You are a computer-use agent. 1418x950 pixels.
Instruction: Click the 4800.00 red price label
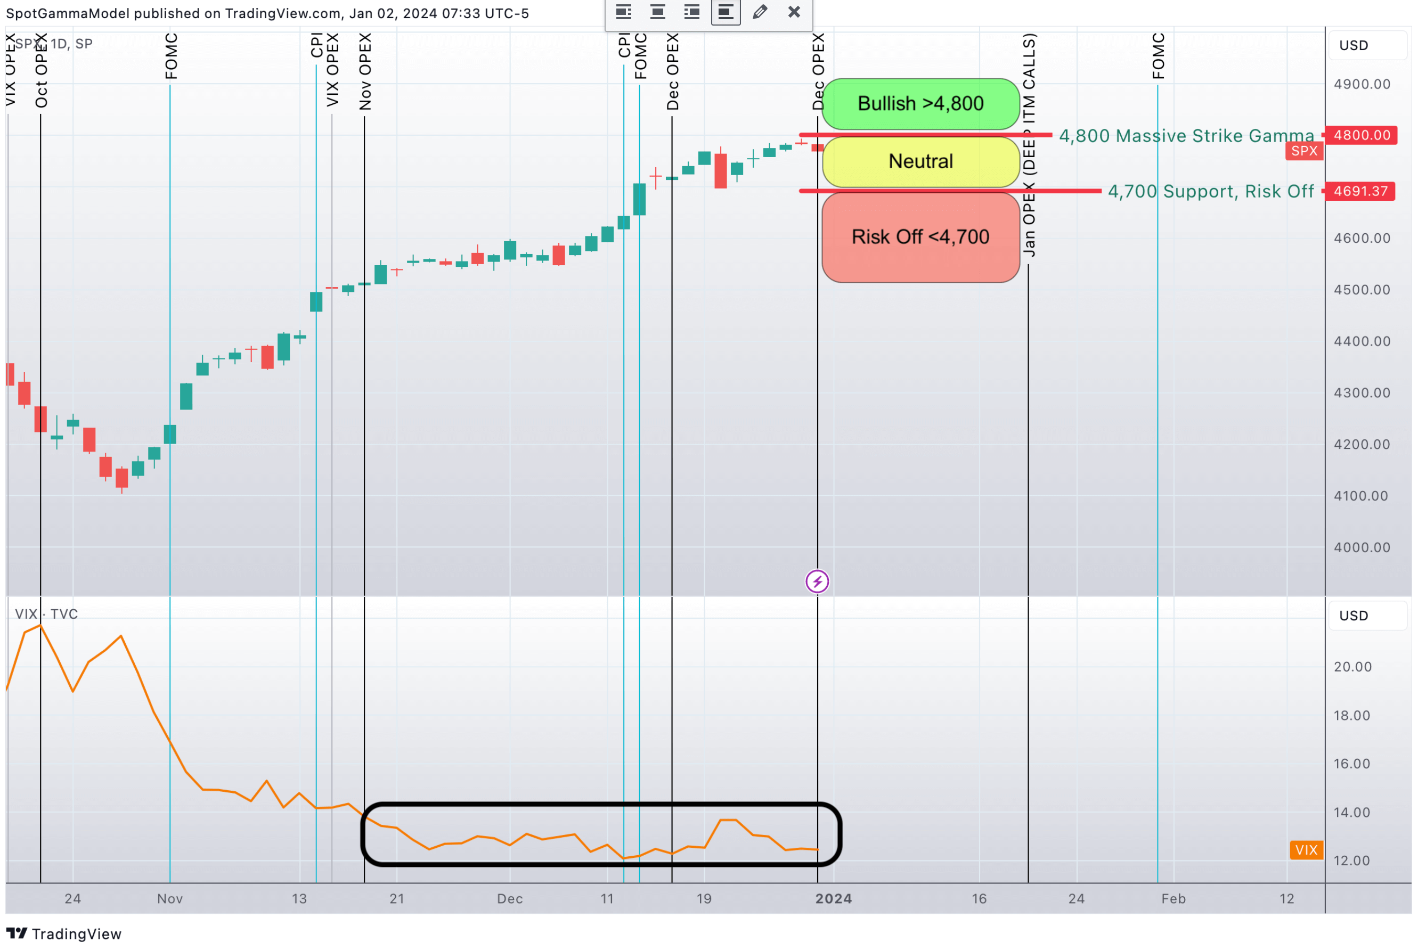point(1361,135)
